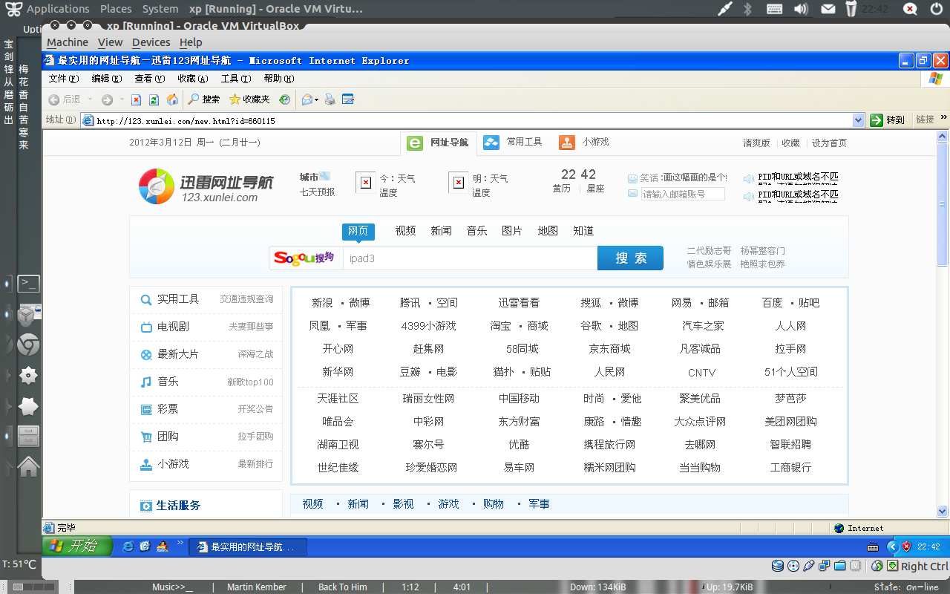Viewport: 950px width, 594px height.
Task: Click the page vertical scrollbar thumb
Action: 943,203
